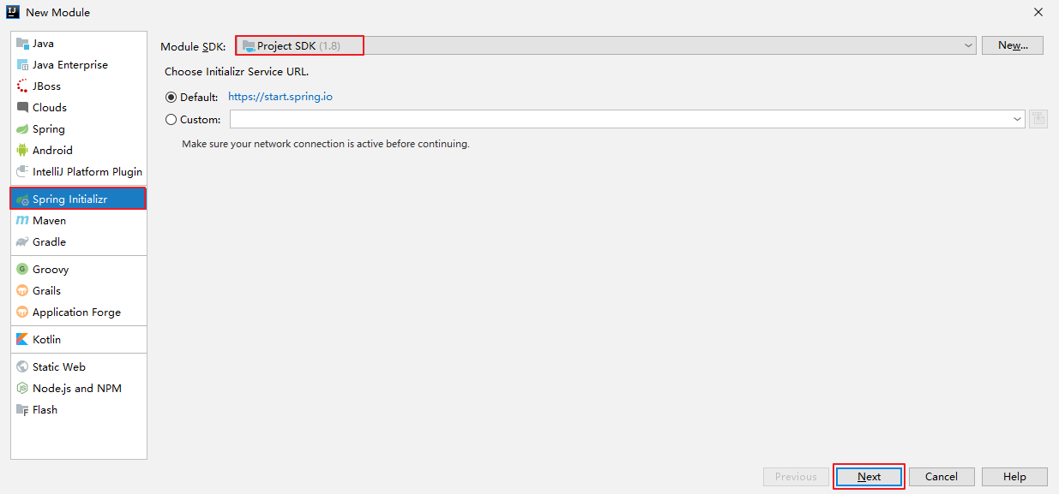Select the Java folder icon
The height and width of the screenshot is (494, 1059).
click(x=22, y=44)
